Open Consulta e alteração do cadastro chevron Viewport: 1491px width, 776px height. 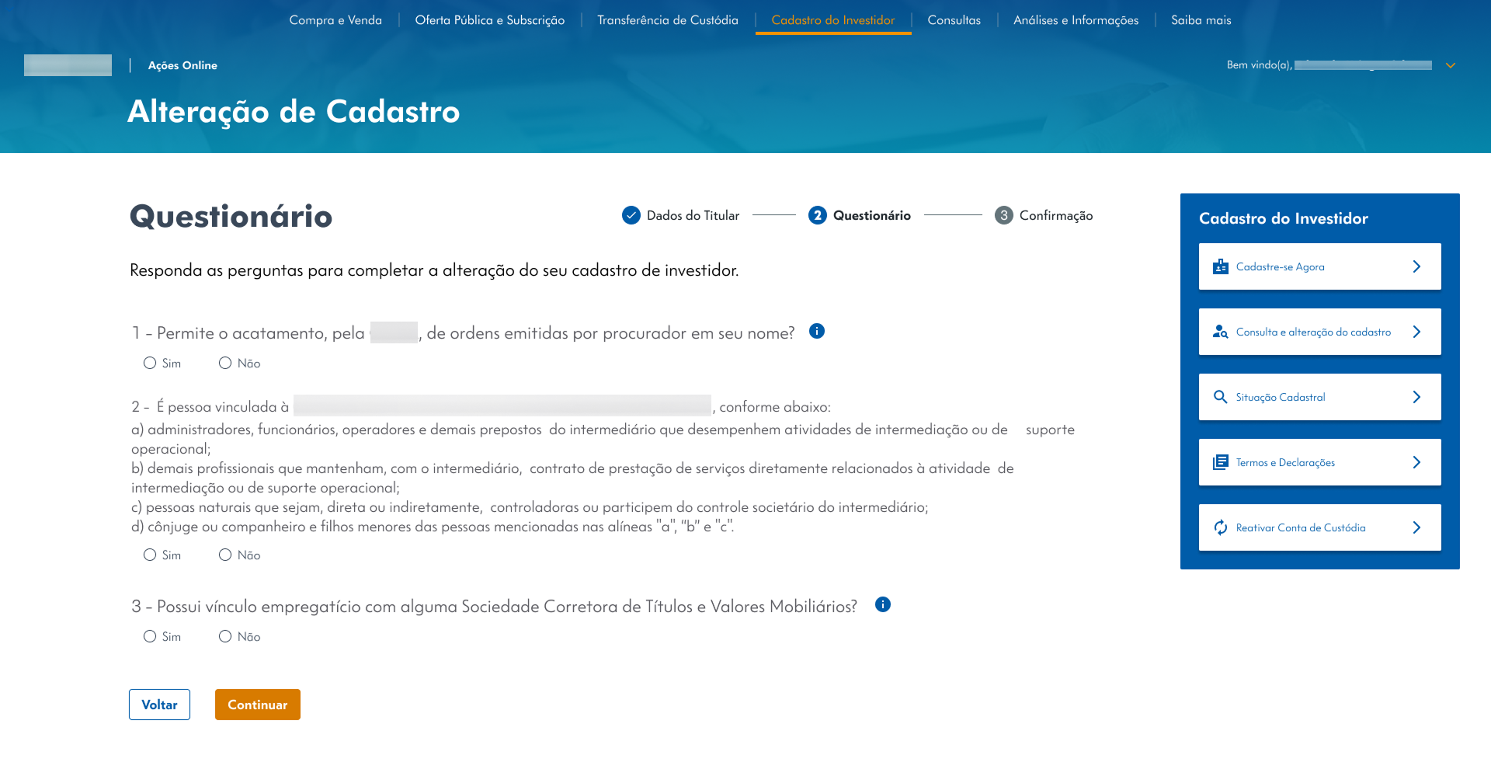click(x=1416, y=332)
